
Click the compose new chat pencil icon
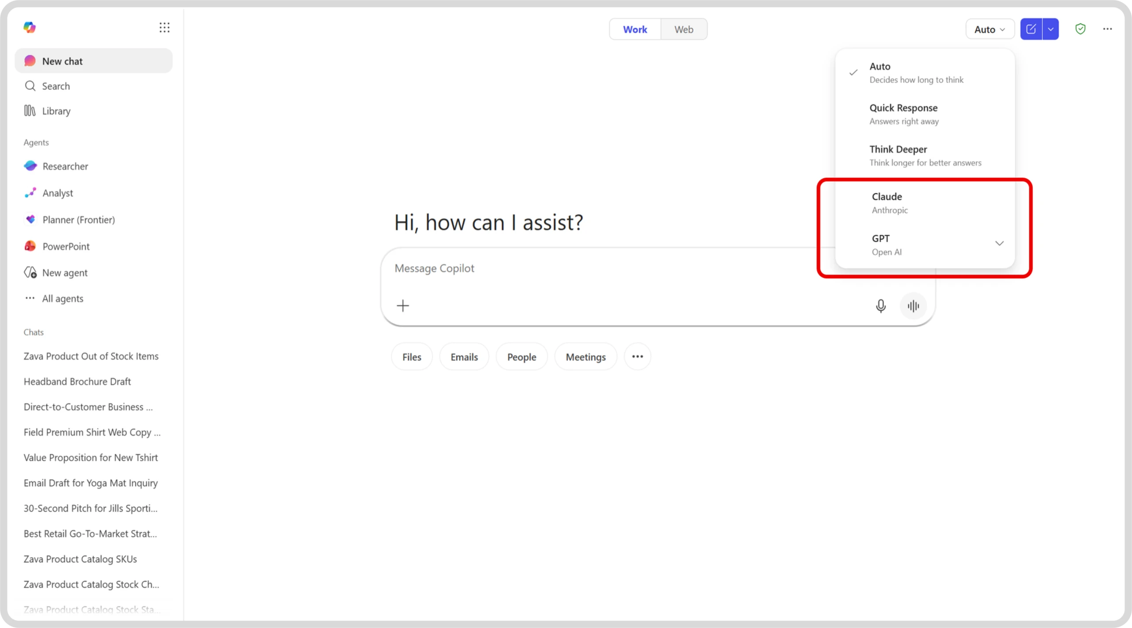[x=1031, y=29]
